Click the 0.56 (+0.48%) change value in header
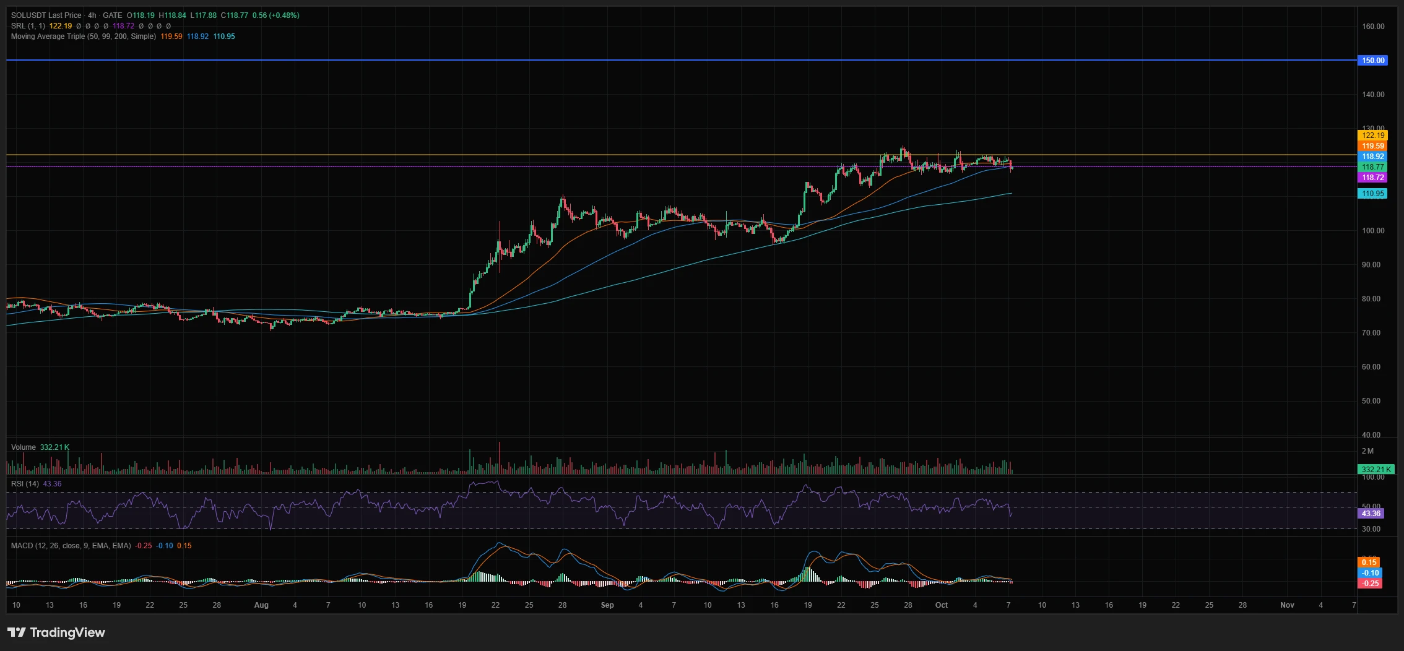The width and height of the screenshot is (1404, 651). coord(276,15)
